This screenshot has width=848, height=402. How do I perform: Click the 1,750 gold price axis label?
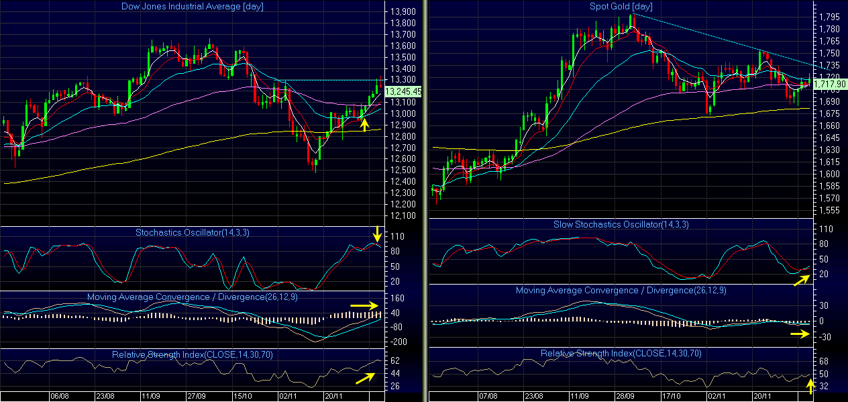click(829, 53)
